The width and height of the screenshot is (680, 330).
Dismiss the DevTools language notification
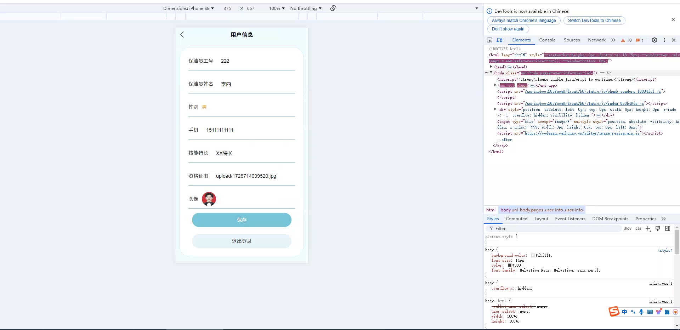pyautogui.click(x=673, y=19)
